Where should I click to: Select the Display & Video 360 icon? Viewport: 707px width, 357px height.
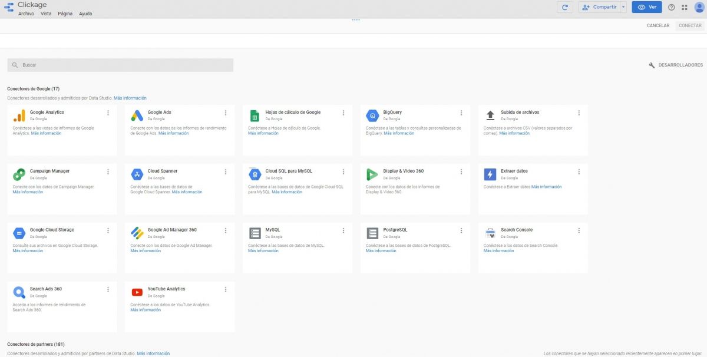(372, 174)
